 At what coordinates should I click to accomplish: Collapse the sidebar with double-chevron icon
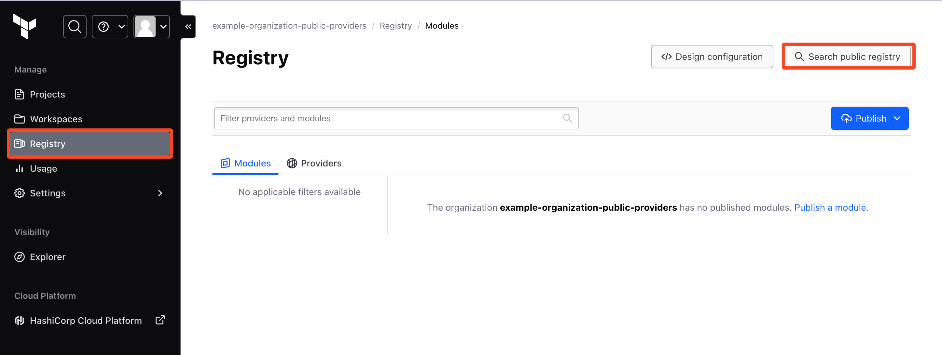tap(188, 27)
